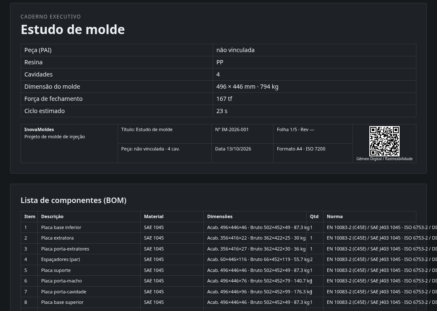Screen dimensions: 437x311
Task: Click the "Placa base inferior" description
Action: tap(61, 227)
